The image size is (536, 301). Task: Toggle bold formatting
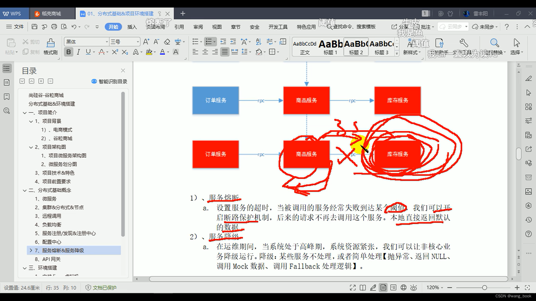point(68,52)
